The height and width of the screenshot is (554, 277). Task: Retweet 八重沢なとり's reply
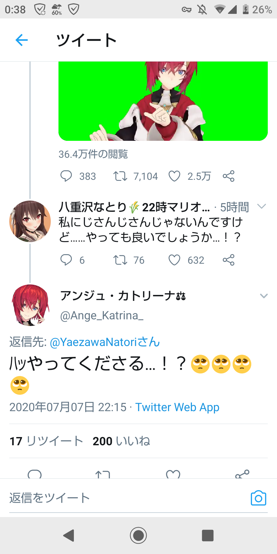pyautogui.click(x=121, y=260)
